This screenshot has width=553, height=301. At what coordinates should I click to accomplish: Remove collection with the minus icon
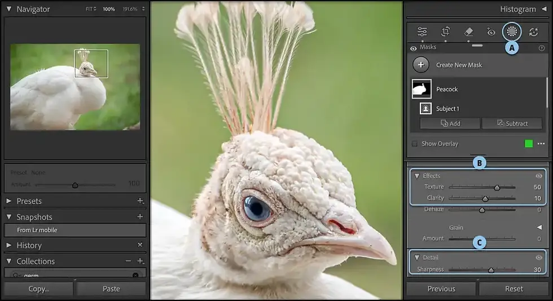coord(128,261)
